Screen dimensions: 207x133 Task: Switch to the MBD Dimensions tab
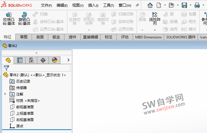148,37
